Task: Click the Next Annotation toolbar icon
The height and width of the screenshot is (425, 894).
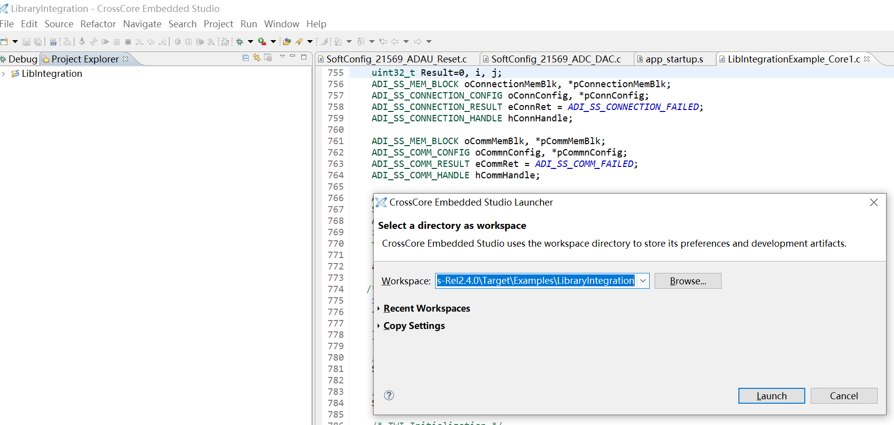Action: [x=338, y=42]
